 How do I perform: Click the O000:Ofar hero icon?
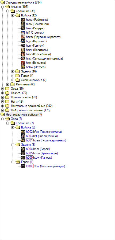(23, 166)
